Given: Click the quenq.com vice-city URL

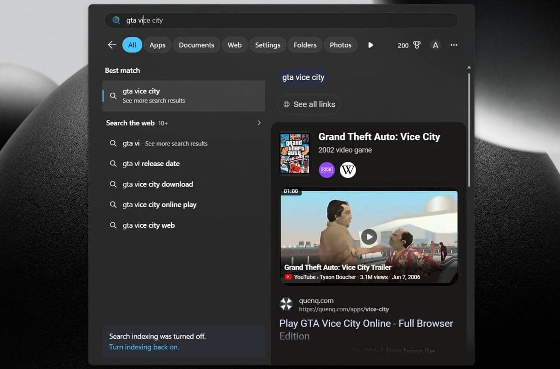Looking at the screenshot, I should click(344, 309).
